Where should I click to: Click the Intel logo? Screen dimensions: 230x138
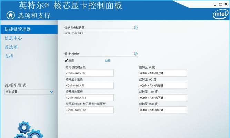click(x=220, y=14)
